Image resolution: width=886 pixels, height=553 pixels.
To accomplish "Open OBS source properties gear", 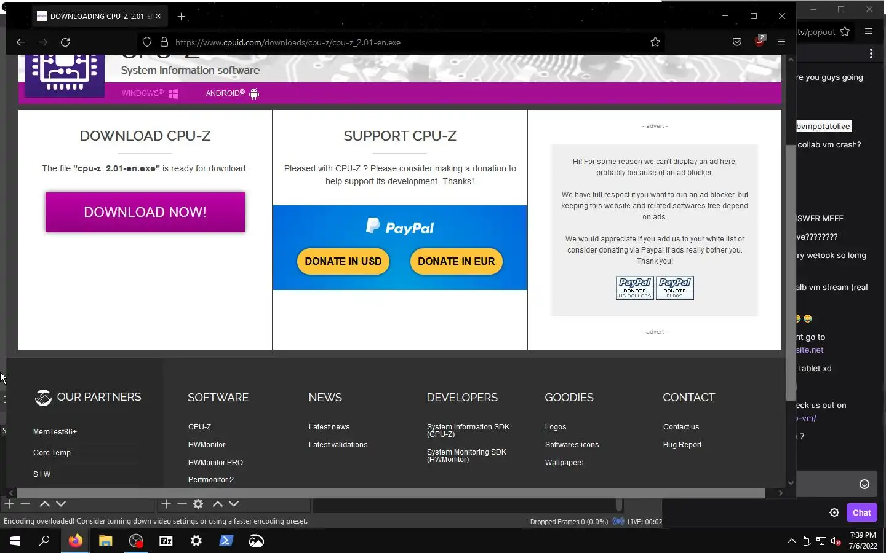I will pos(198,504).
